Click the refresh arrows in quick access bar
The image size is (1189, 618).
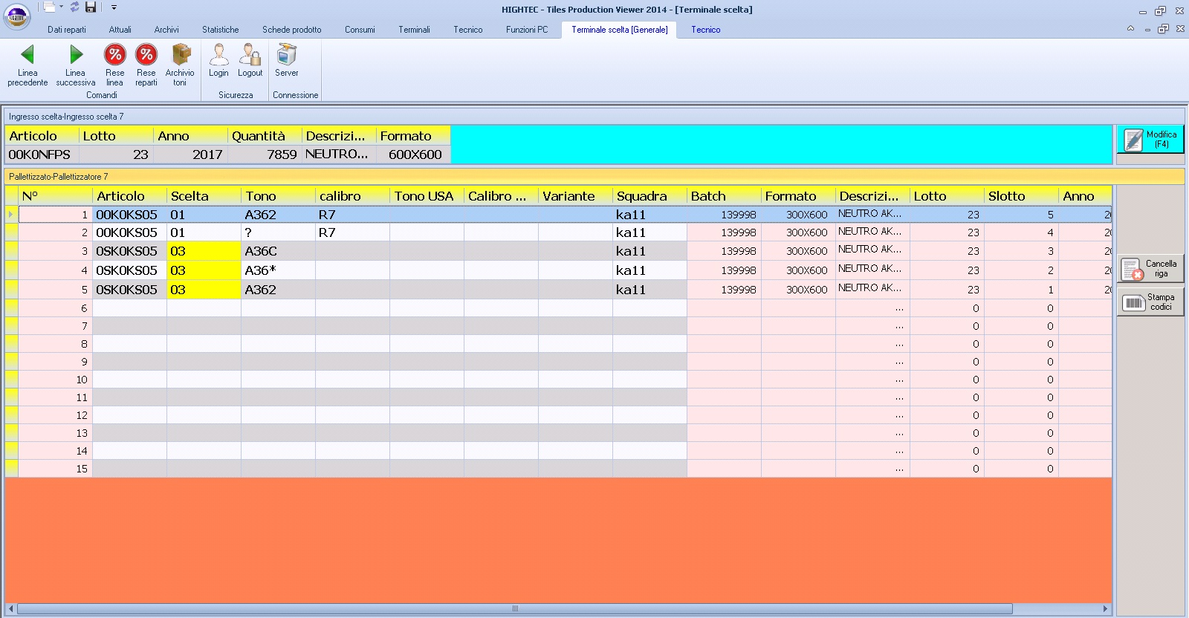pyautogui.click(x=74, y=7)
